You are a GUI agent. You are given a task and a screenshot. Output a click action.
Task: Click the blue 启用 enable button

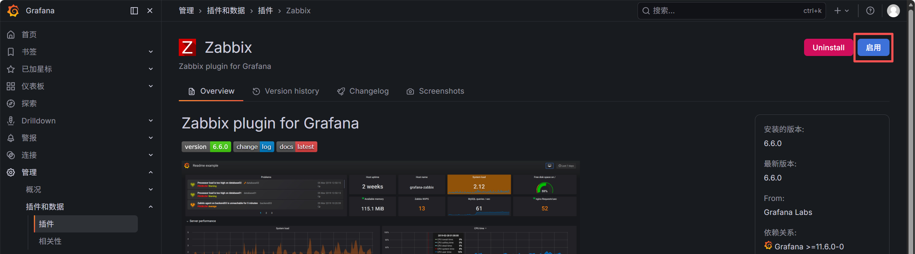[873, 47]
